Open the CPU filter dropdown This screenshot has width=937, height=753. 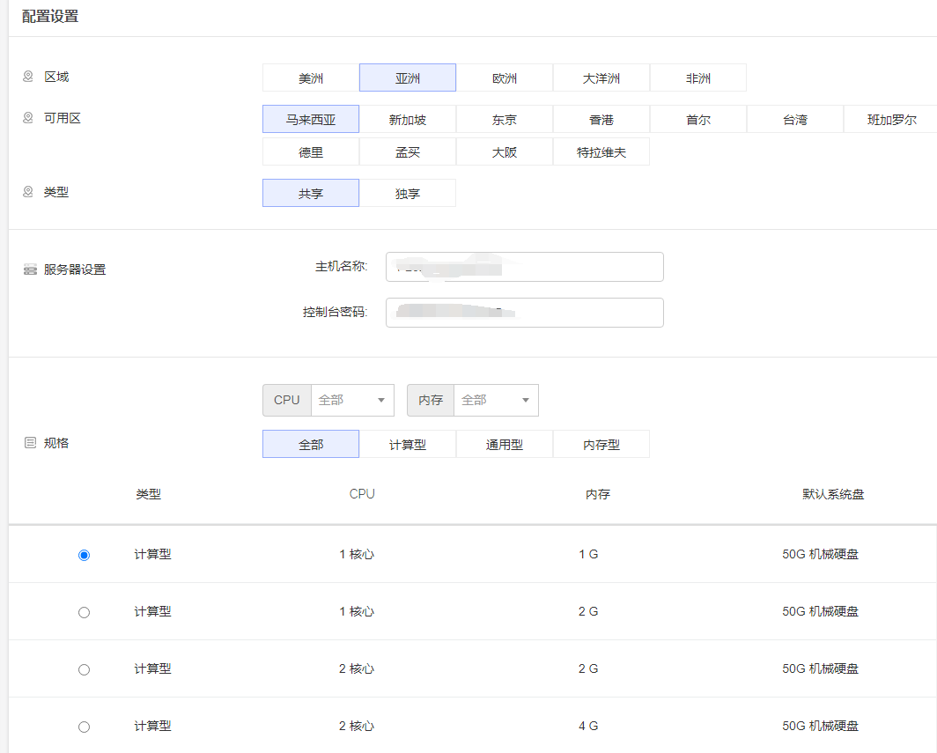click(352, 400)
